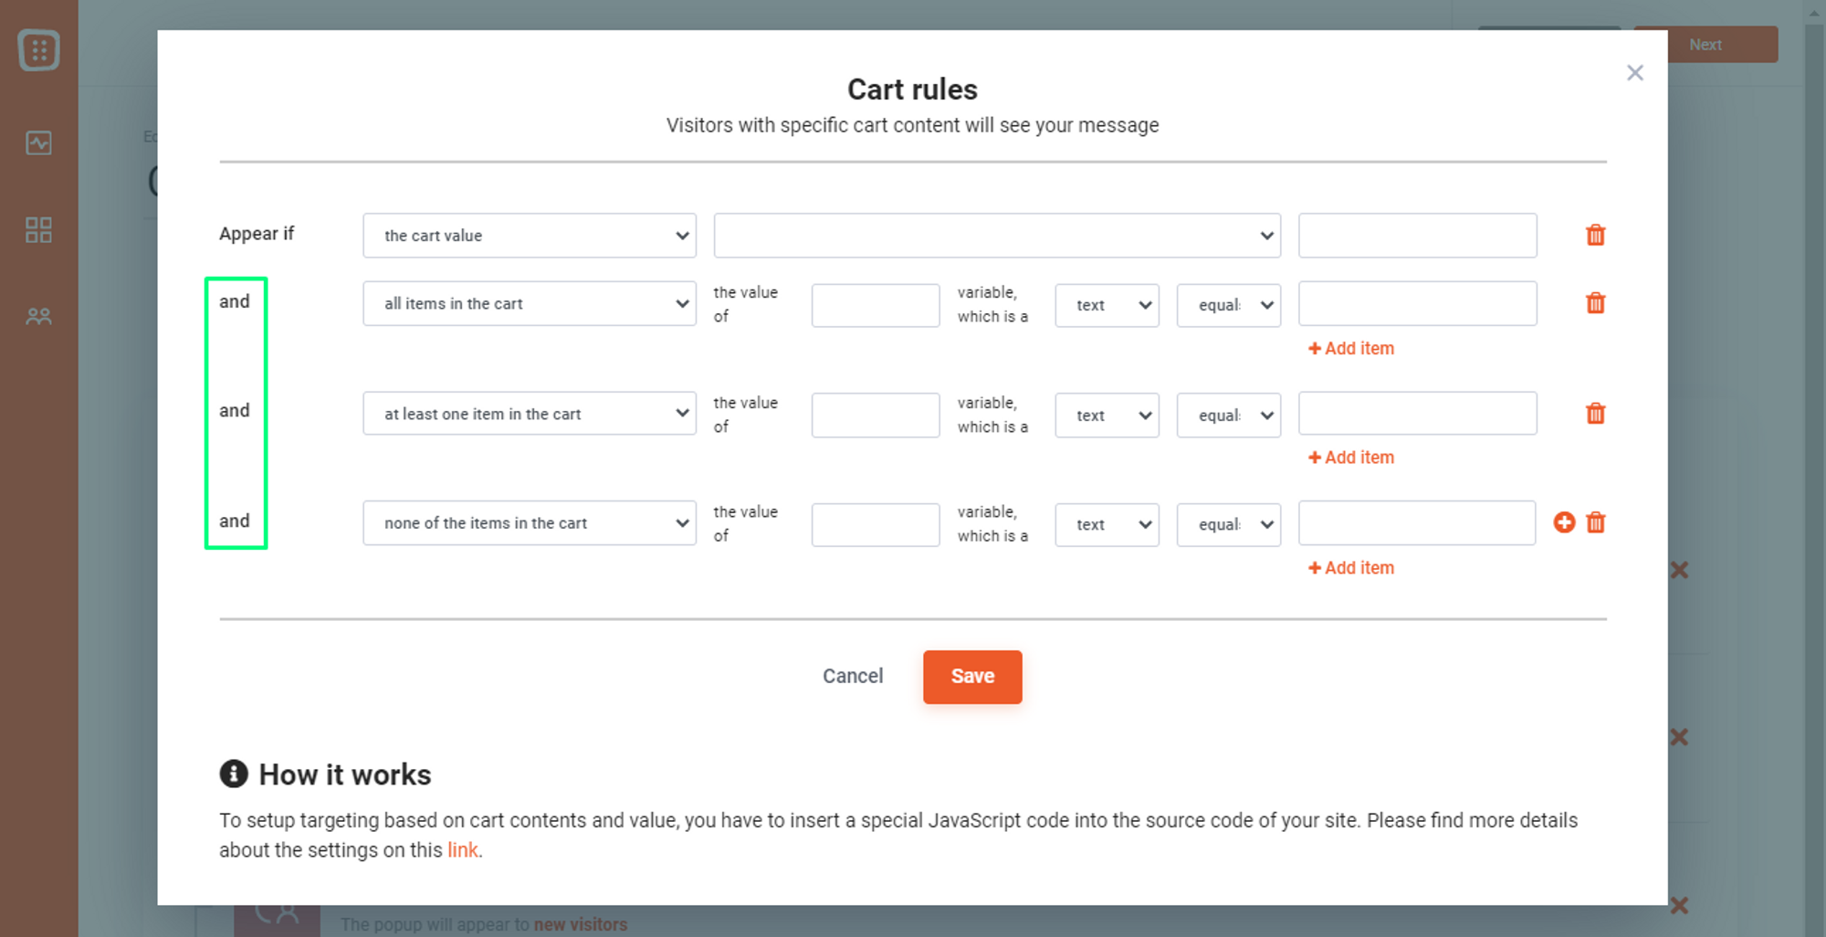
Task: Open analytics from the left sidebar
Action: point(37,142)
